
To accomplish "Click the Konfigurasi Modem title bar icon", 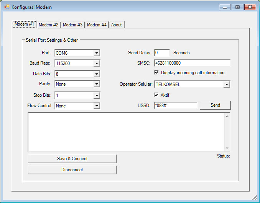I will 7,7.
